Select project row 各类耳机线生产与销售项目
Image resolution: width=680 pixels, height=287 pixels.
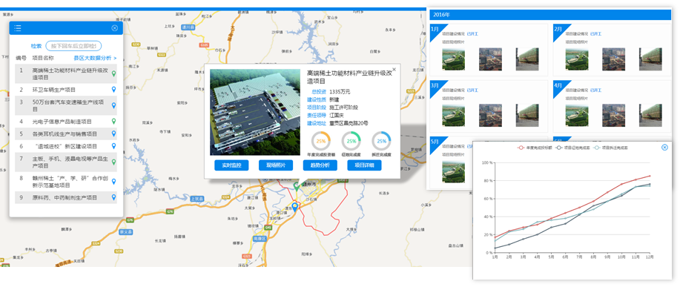coord(66,134)
